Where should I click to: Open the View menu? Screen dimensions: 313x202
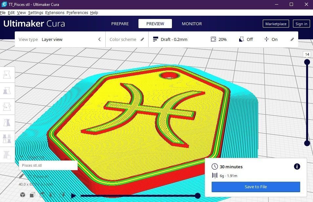click(21, 12)
